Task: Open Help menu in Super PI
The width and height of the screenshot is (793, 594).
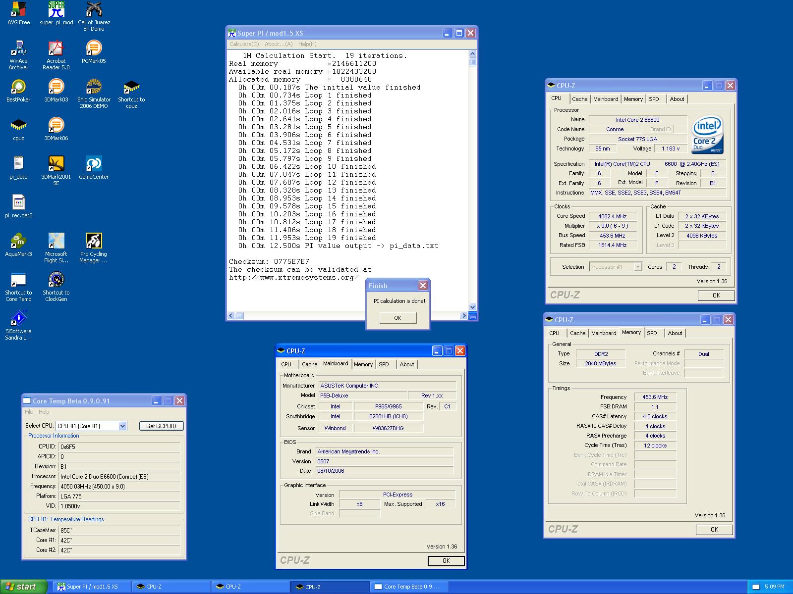Action: click(x=307, y=44)
